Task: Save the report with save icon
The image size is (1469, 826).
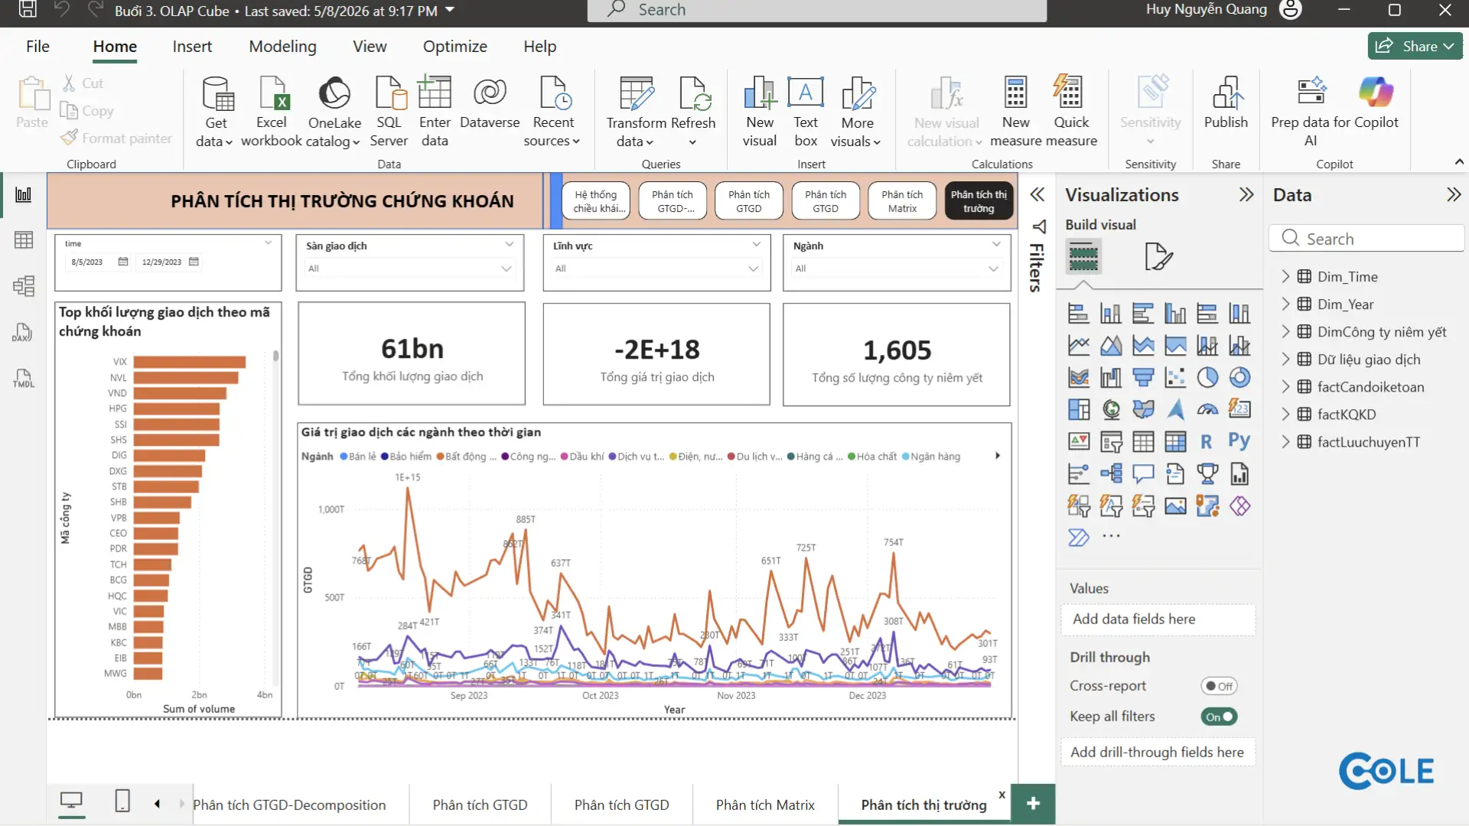Action: click(x=28, y=9)
